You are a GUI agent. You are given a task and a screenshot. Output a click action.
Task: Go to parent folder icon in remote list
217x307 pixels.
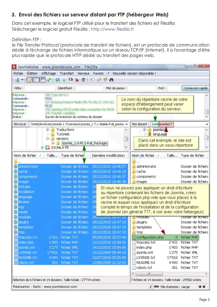(134, 161)
